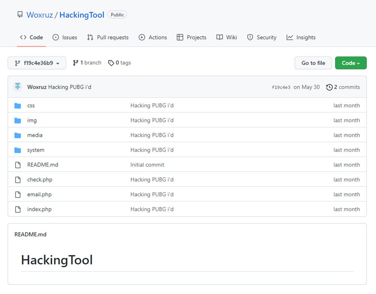View the f19c4e3 commit hash link
Screen dimensions: 376x294
281,87
